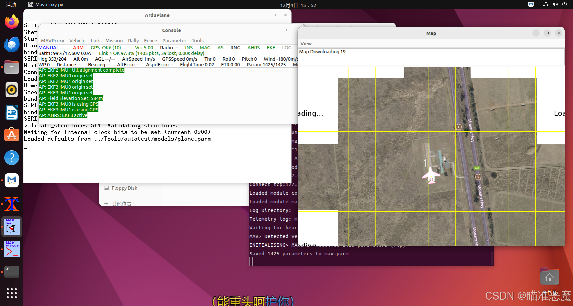Toggle the EKF status indicator

tap(271, 47)
